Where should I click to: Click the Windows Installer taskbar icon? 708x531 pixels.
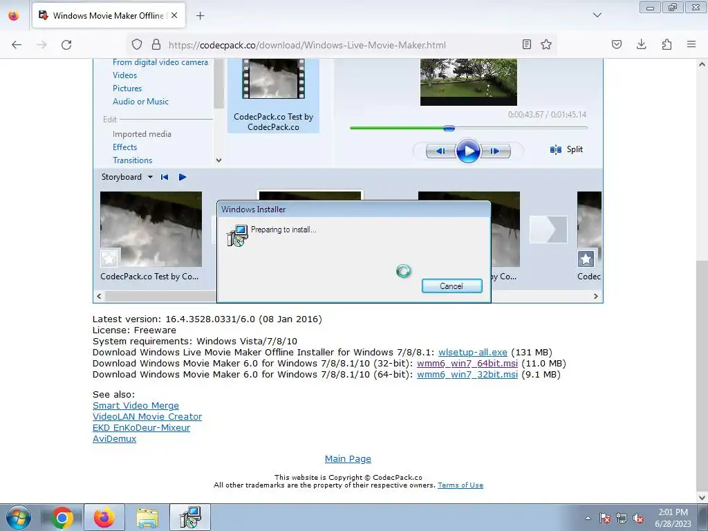(x=190, y=517)
